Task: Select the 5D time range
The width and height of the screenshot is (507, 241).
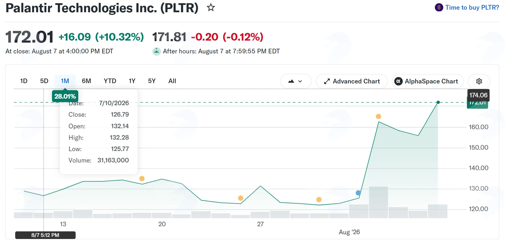Action: 44,81
